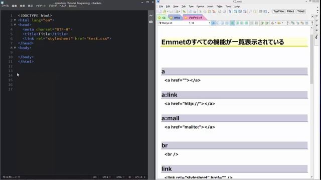
Task: Click the test.css href value in code
Action: 99,38
